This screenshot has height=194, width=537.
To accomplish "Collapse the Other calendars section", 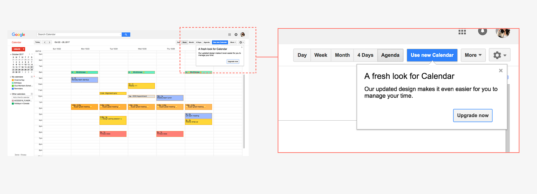I will [x=10, y=94].
